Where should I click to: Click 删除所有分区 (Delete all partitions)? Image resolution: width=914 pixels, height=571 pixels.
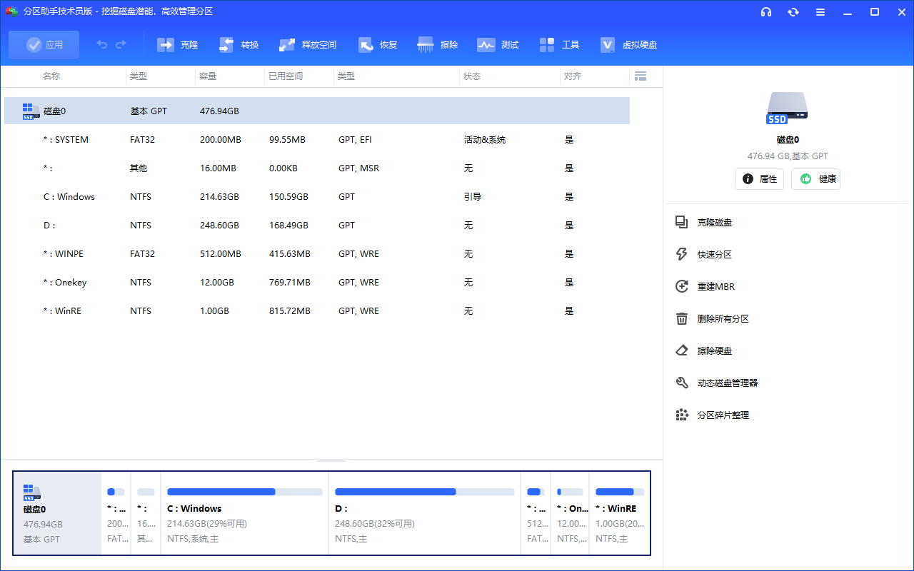[713, 319]
